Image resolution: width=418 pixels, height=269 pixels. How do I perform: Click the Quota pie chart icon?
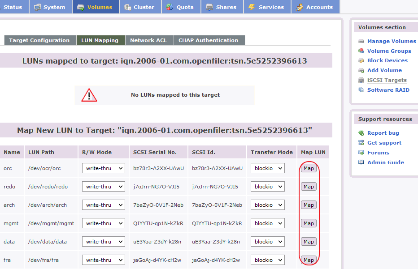pos(170,7)
